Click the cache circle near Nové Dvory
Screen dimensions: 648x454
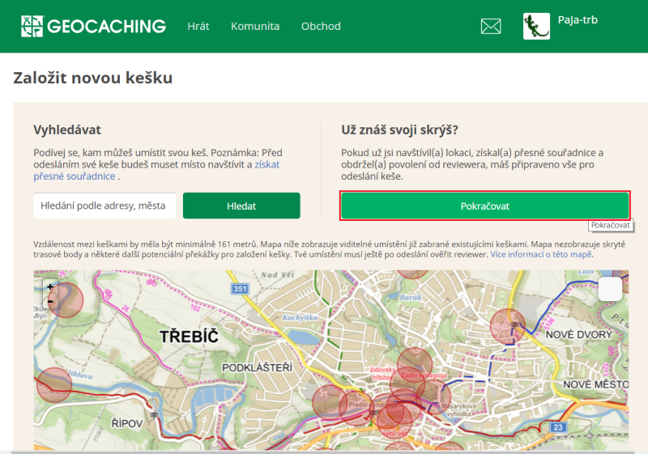pos(508,326)
